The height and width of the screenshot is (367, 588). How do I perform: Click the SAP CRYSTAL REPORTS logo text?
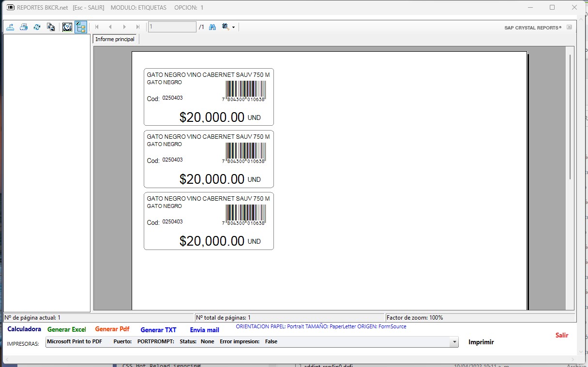coord(533,28)
